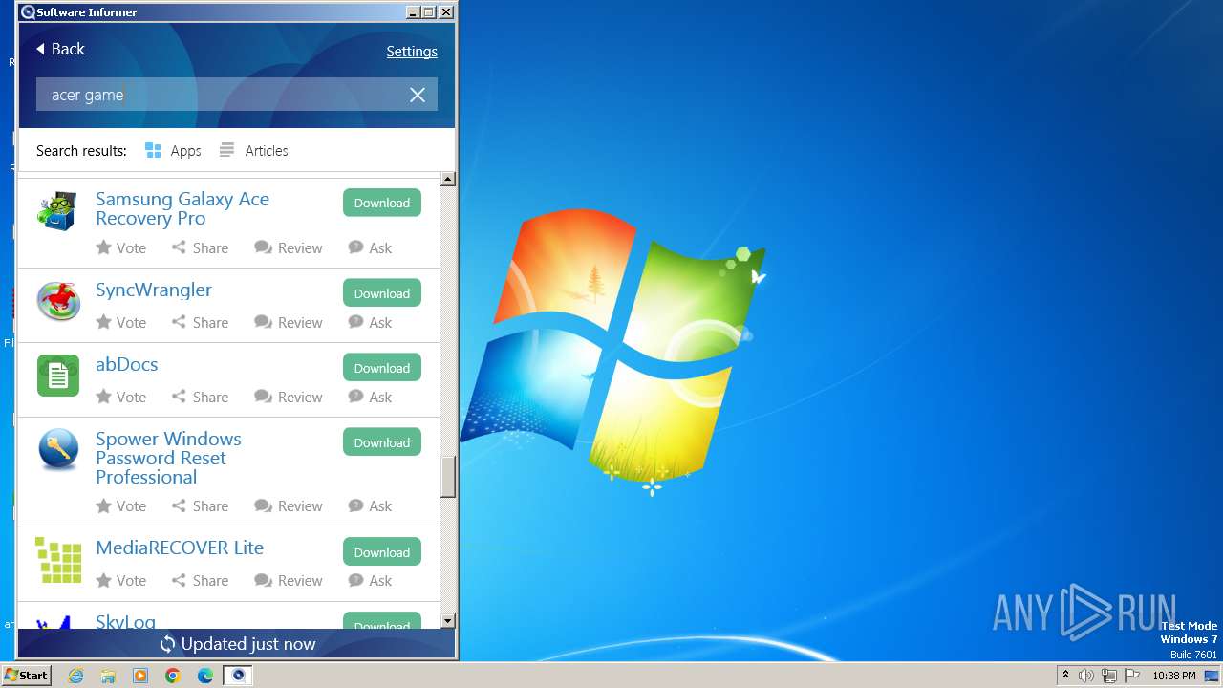Open the SyncWrangler title link
This screenshot has width=1223, height=688.
[154, 290]
